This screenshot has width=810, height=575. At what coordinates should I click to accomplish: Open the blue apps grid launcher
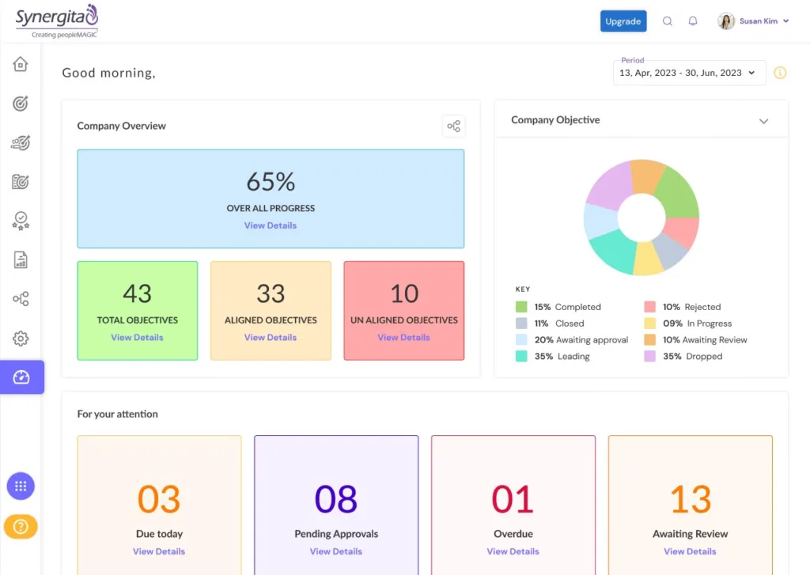pos(21,486)
